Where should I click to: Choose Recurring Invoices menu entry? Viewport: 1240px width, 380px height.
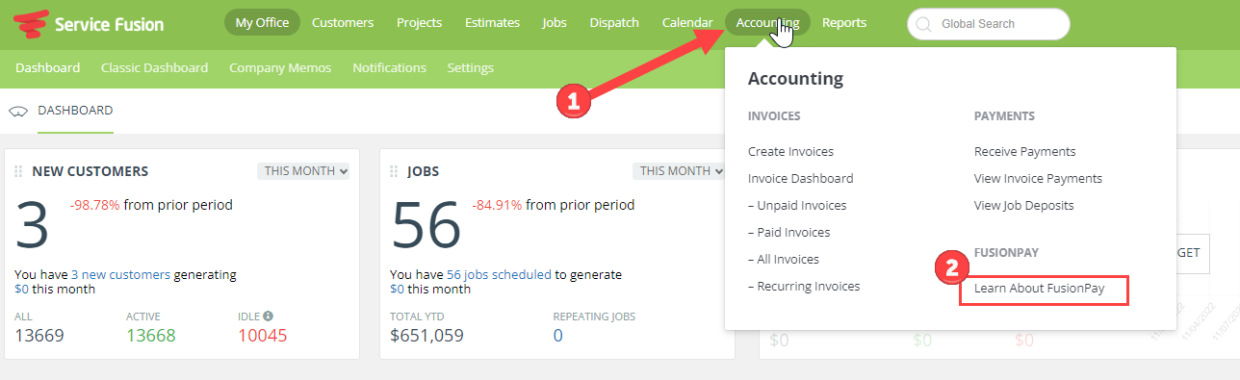coord(804,287)
